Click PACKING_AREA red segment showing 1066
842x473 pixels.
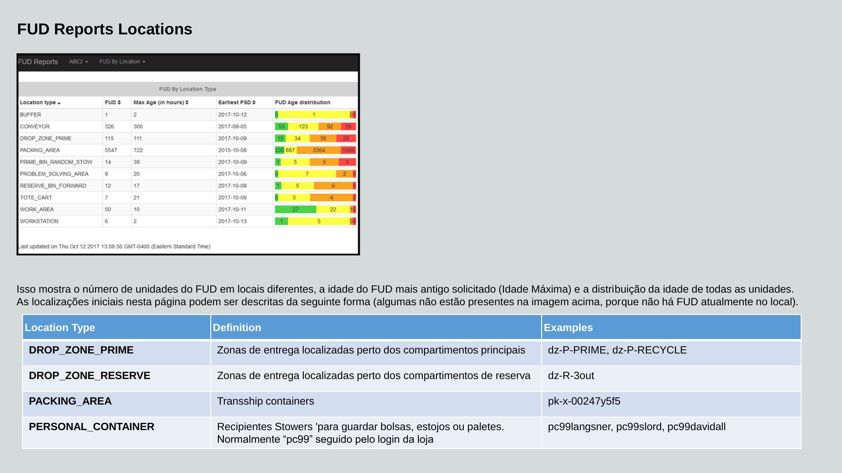pos(349,150)
